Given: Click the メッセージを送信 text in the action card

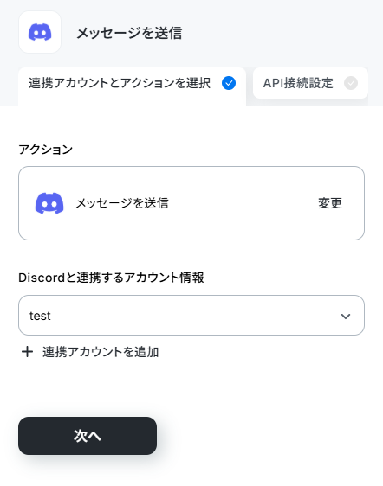Looking at the screenshot, I should pyautogui.click(x=122, y=203).
